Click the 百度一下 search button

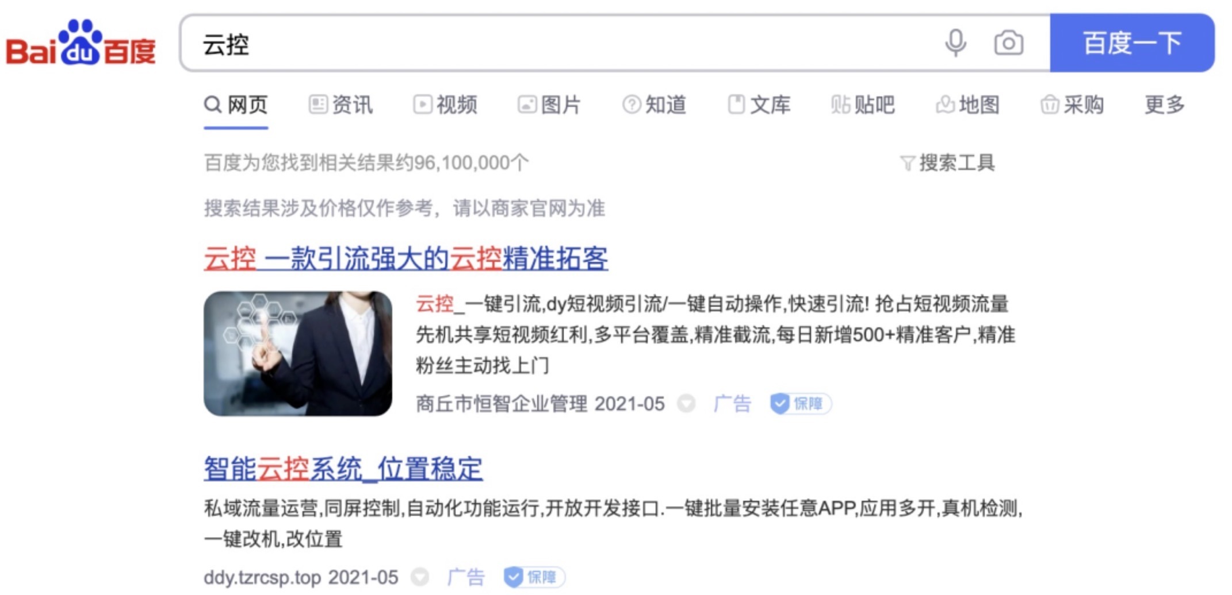pos(1132,43)
